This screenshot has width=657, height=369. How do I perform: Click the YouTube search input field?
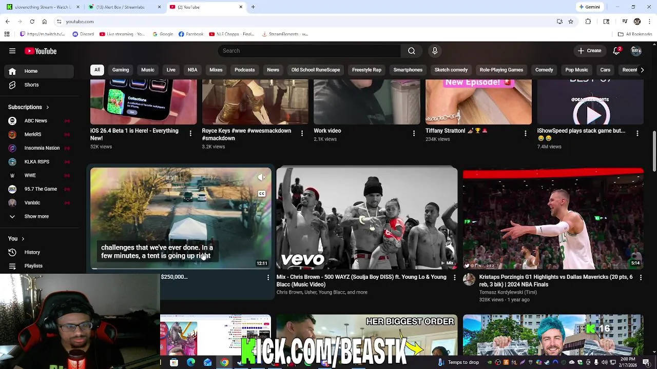coord(309,51)
